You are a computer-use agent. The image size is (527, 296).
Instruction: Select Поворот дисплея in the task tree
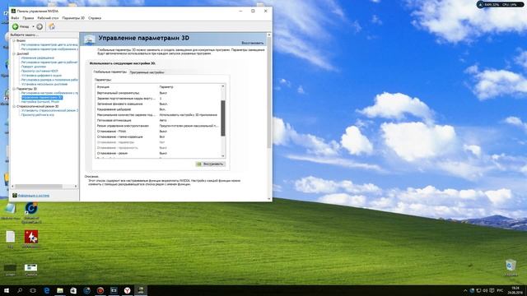tap(33, 67)
